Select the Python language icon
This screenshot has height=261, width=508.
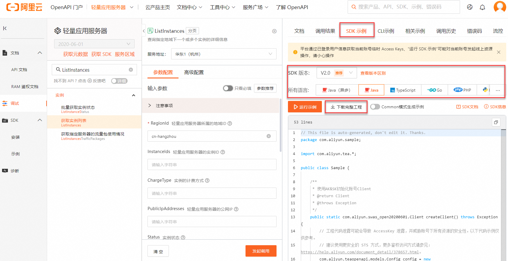click(x=485, y=90)
